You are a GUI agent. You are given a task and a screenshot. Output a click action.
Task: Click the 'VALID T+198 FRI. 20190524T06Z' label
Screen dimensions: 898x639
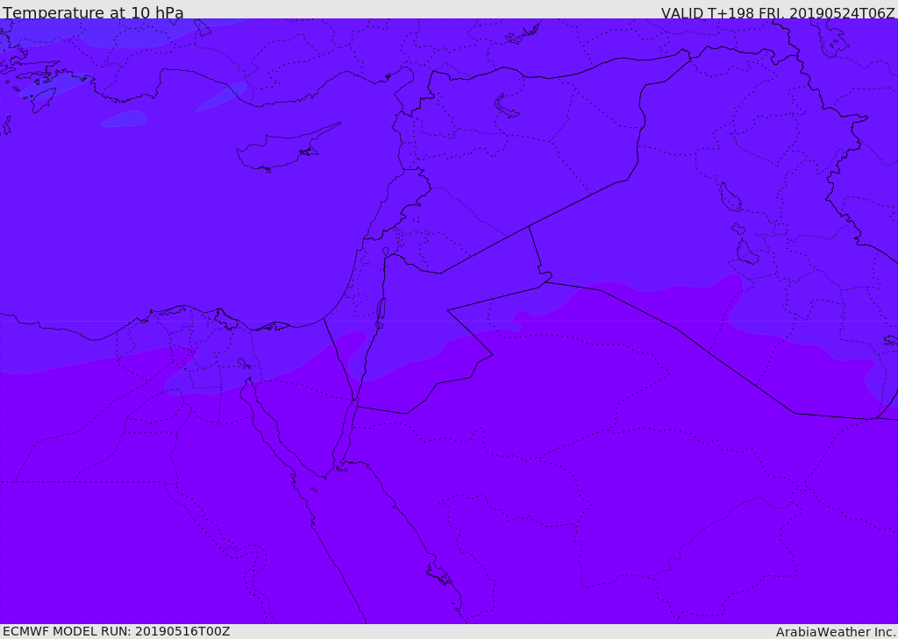778,12
